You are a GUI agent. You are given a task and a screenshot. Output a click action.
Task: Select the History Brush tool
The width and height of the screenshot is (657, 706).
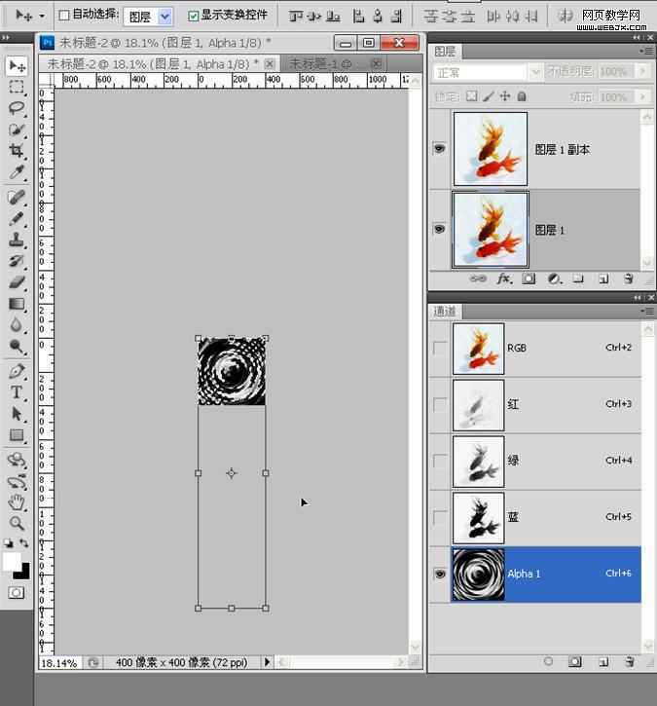click(18, 261)
